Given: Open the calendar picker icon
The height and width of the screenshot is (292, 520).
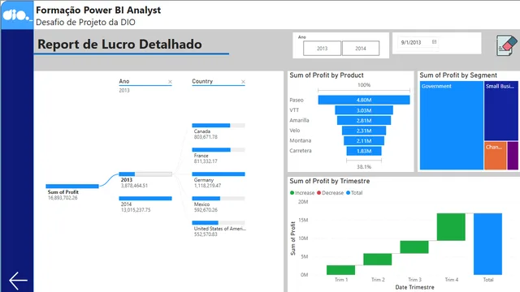Looking at the screenshot, I should tap(434, 41).
